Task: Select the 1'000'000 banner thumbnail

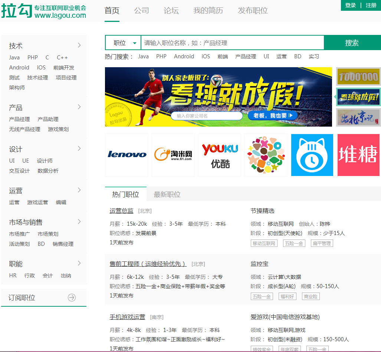Action: [358, 76]
